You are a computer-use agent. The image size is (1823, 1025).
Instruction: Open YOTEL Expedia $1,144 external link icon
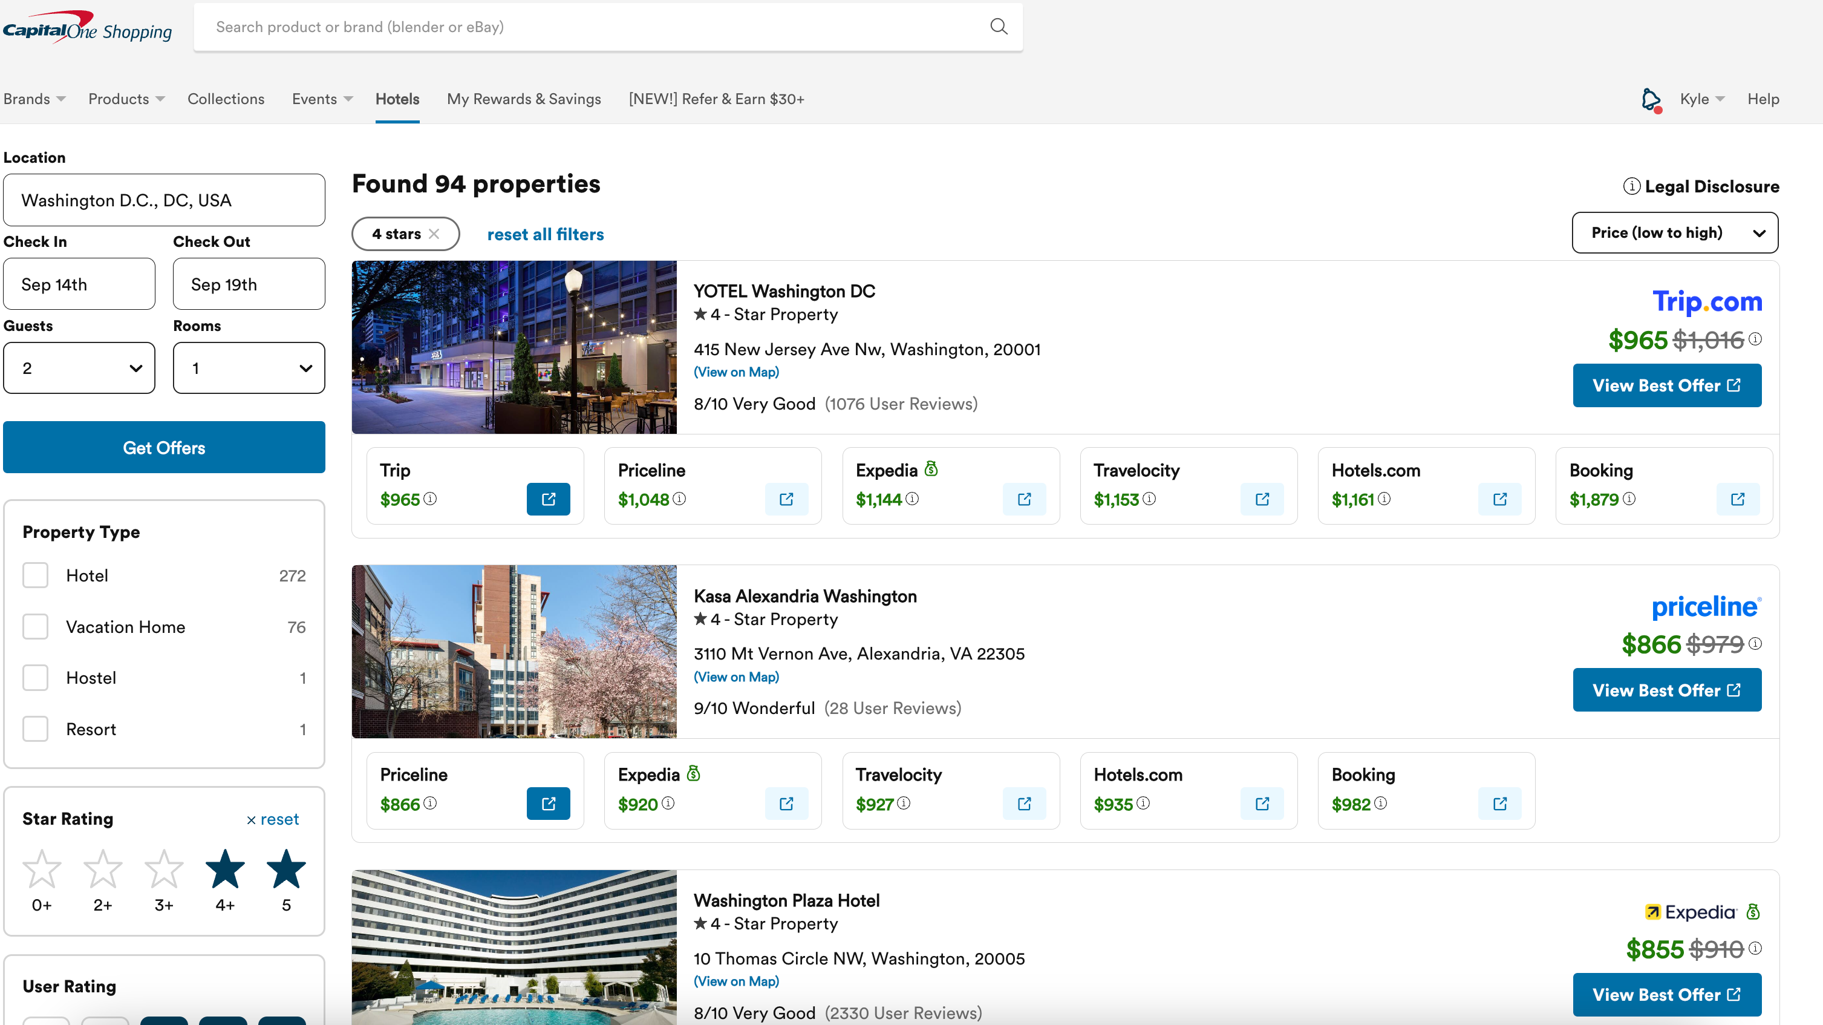coord(1024,499)
